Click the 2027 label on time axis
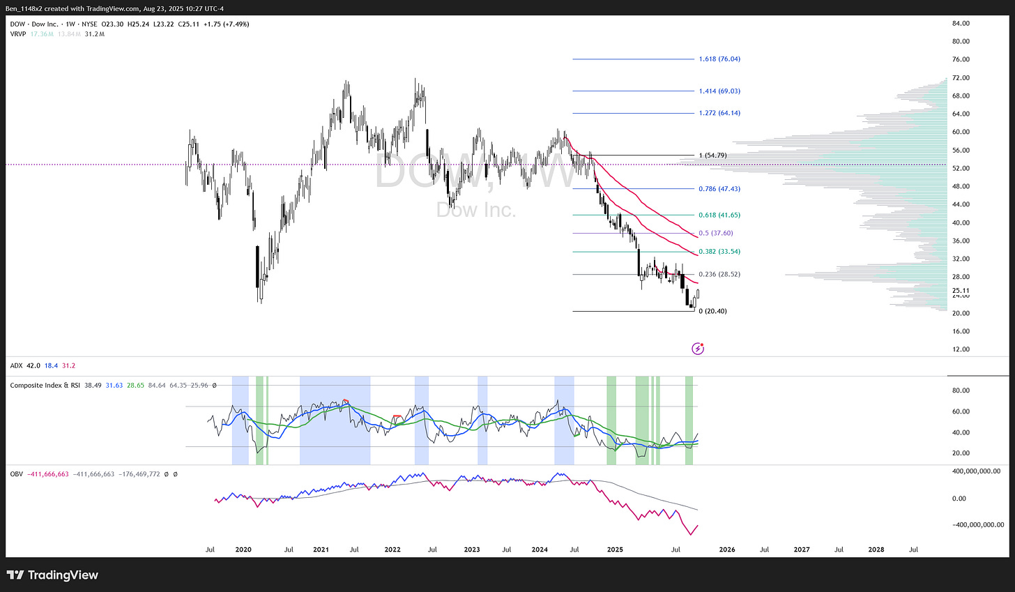The image size is (1015, 592). pyautogui.click(x=802, y=549)
